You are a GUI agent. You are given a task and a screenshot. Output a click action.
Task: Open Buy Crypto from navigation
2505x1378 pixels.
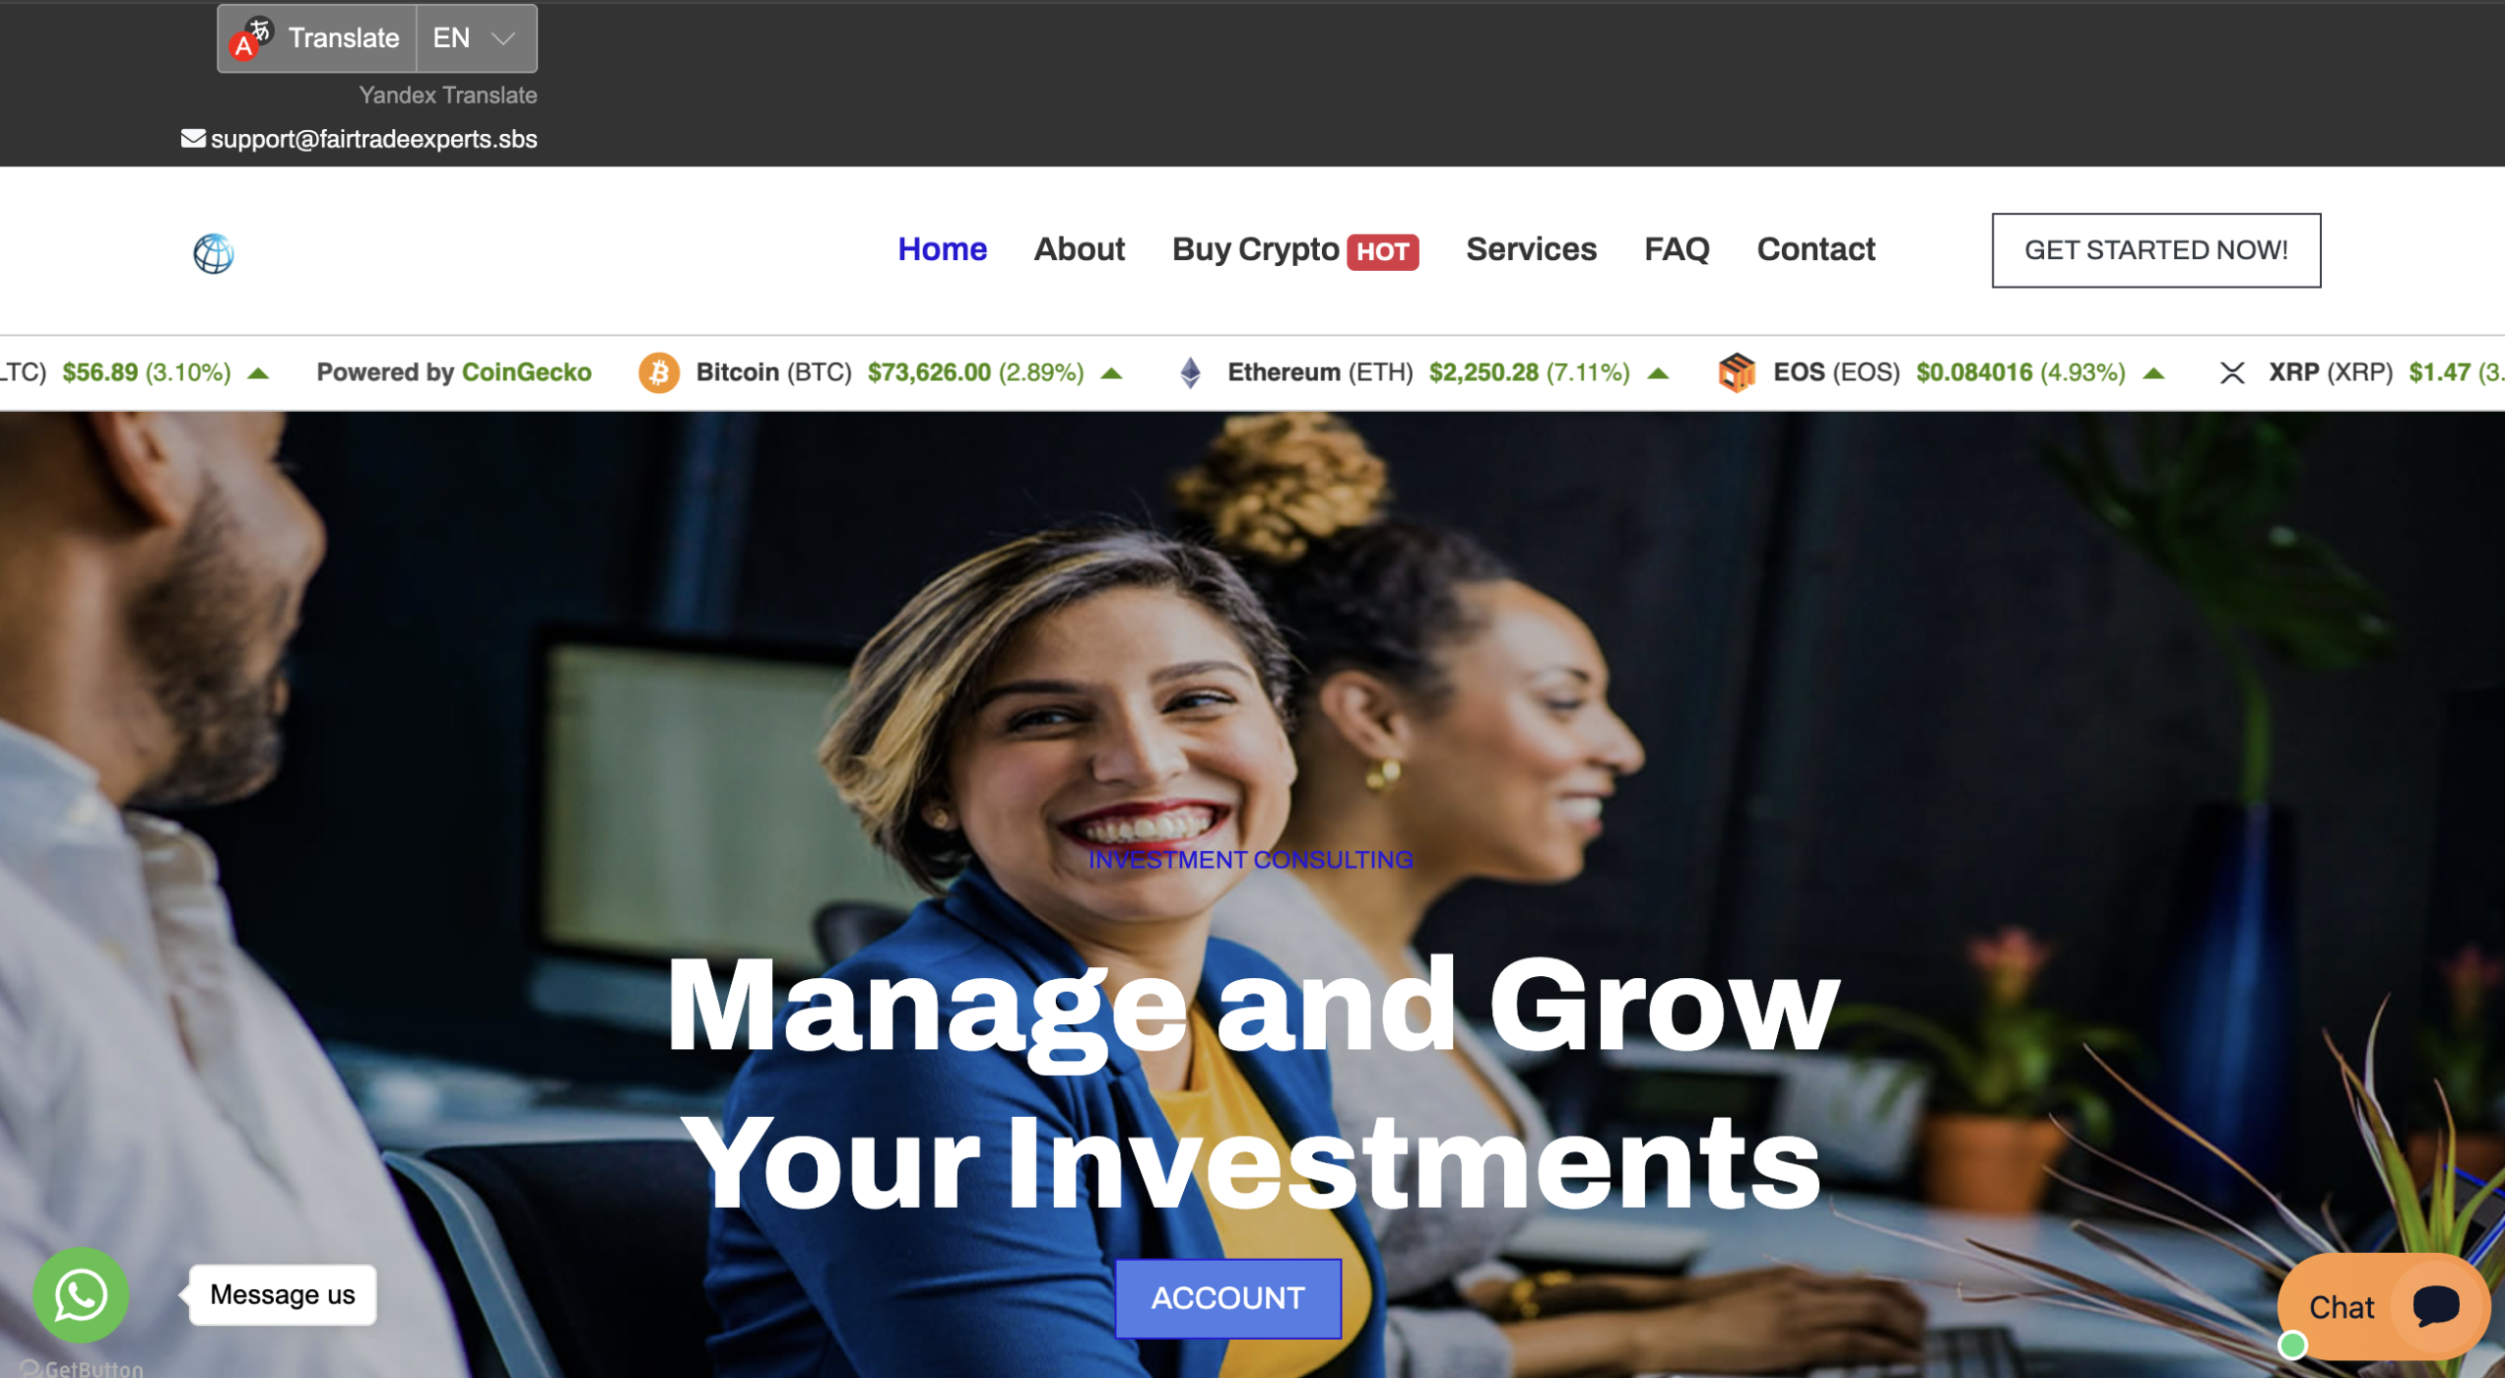[1255, 249]
